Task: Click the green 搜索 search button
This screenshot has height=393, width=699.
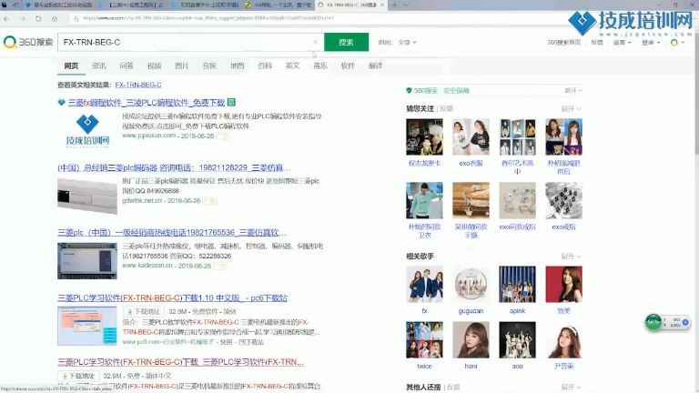Action: point(347,42)
